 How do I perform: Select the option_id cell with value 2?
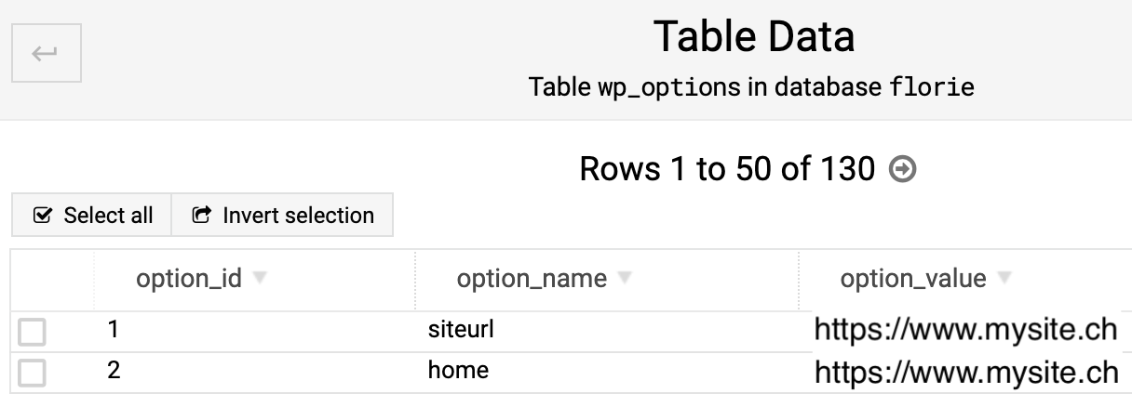click(x=114, y=371)
